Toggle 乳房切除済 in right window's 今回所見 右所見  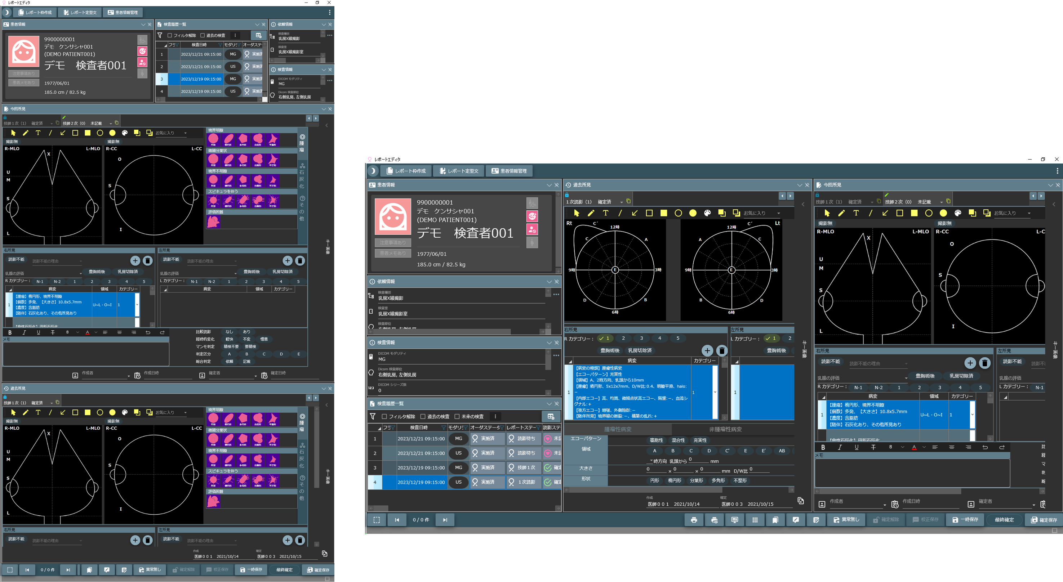(961, 376)
